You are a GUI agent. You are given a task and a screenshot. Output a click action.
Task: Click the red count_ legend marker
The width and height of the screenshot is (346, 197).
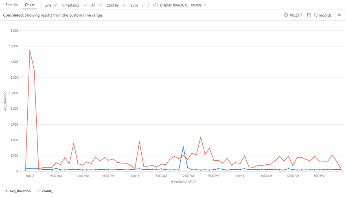pos(39,191)
